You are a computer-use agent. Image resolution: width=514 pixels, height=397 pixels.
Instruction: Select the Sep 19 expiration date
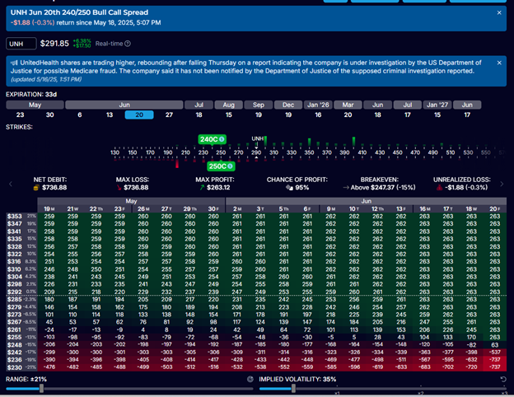tap(259, 114)
